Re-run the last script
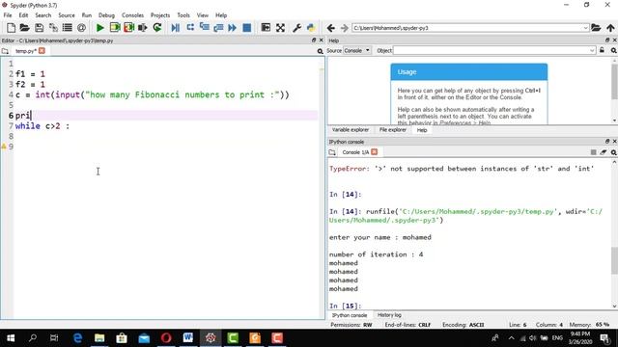The height and width of the screenshot is (347, 618). (156, 28)
